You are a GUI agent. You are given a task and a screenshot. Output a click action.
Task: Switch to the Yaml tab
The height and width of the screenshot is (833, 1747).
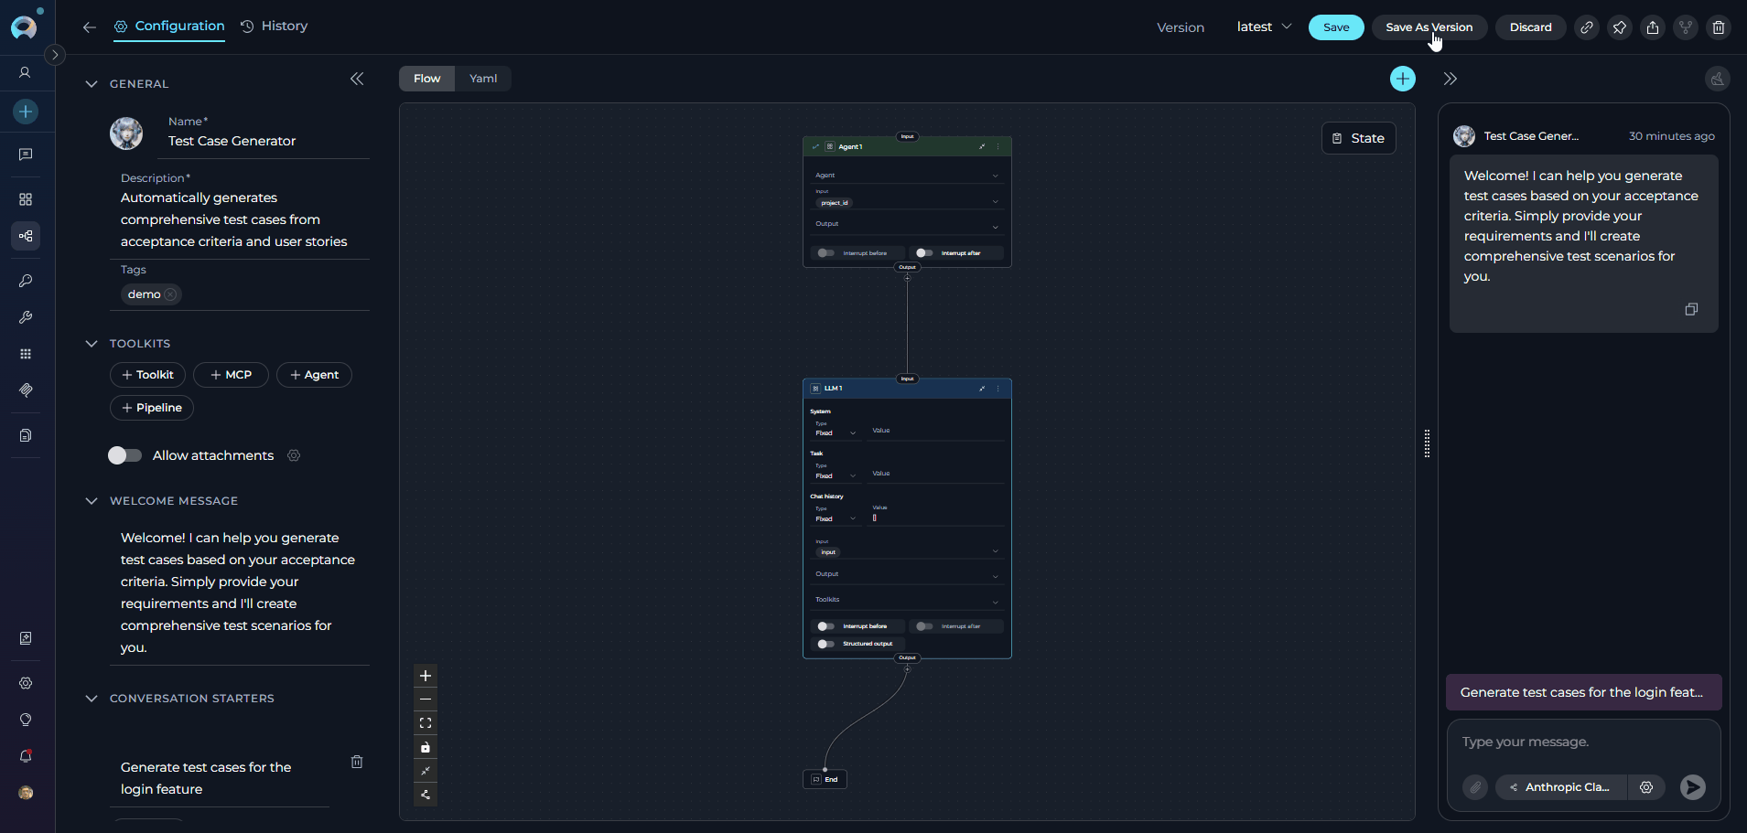(483, 79)
